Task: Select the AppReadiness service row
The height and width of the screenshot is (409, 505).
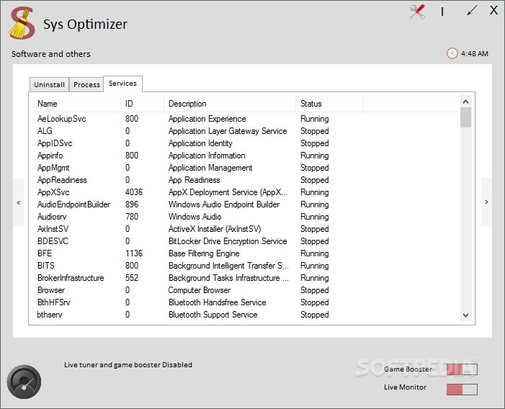Action: pos(246,180)
